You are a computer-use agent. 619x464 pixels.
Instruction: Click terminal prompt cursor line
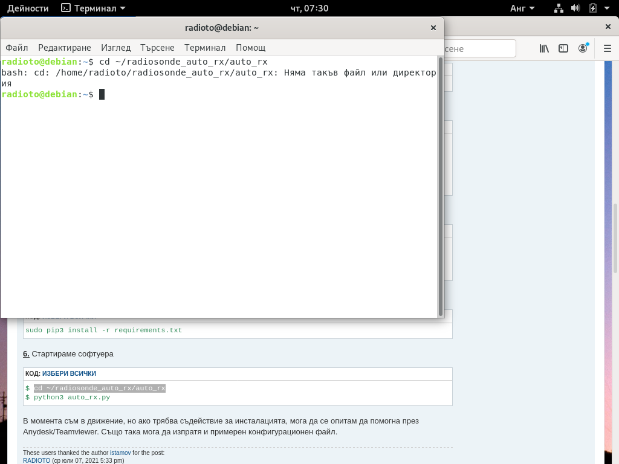point(53,94)
